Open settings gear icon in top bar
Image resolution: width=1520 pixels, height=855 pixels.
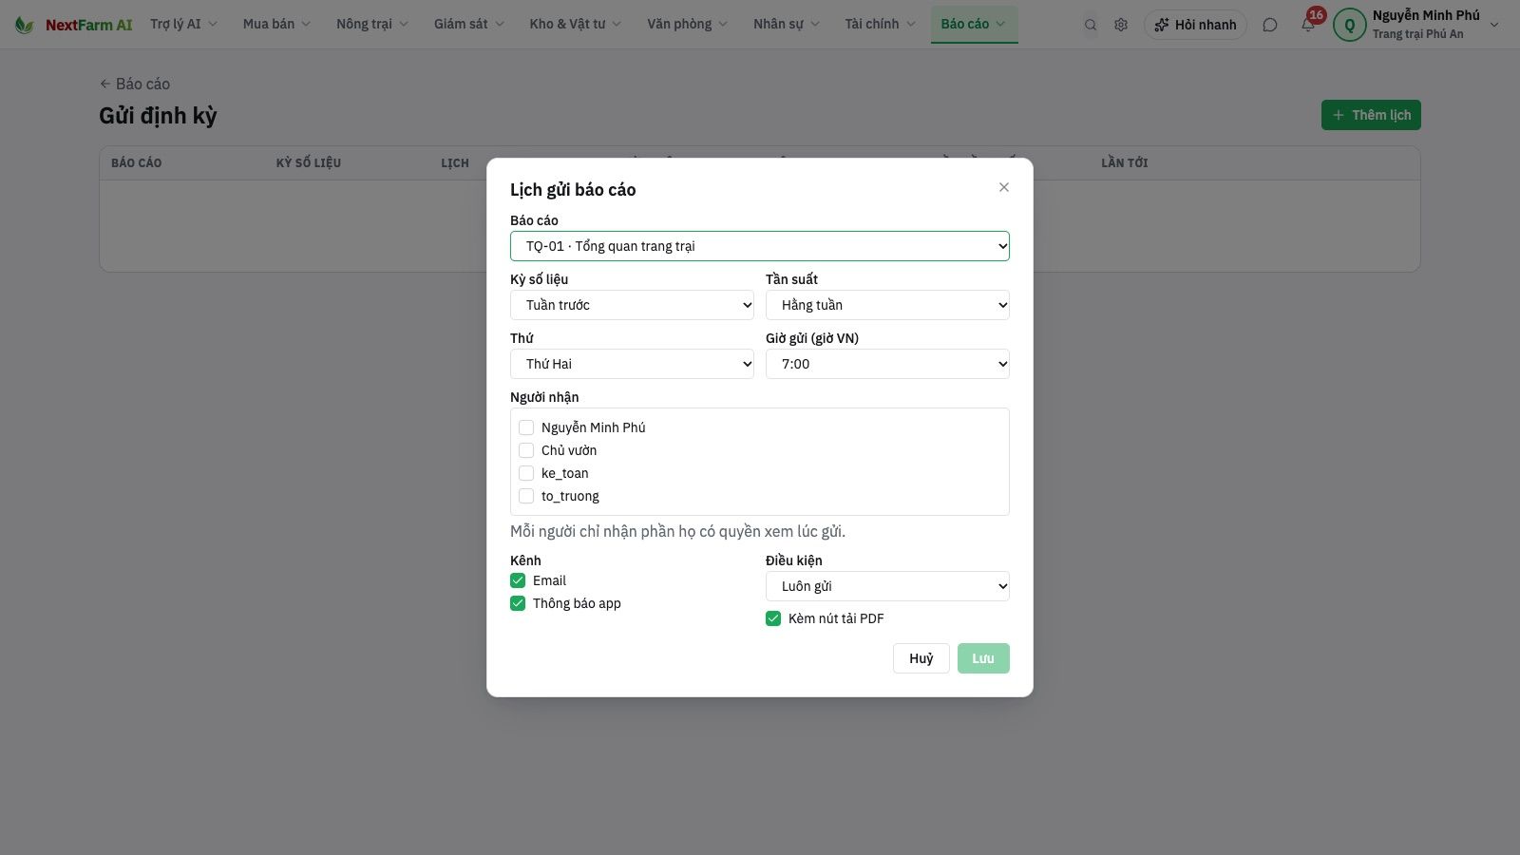[x=1121, y=25]
